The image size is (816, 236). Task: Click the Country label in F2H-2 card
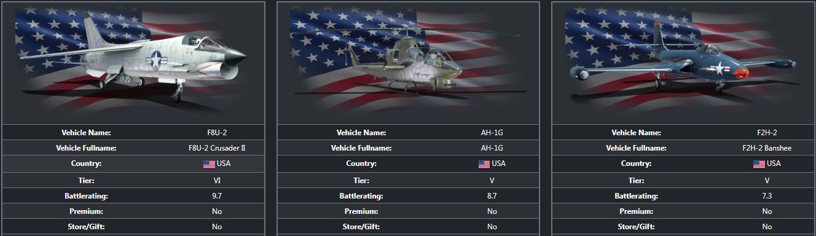[x=636, y=163]
